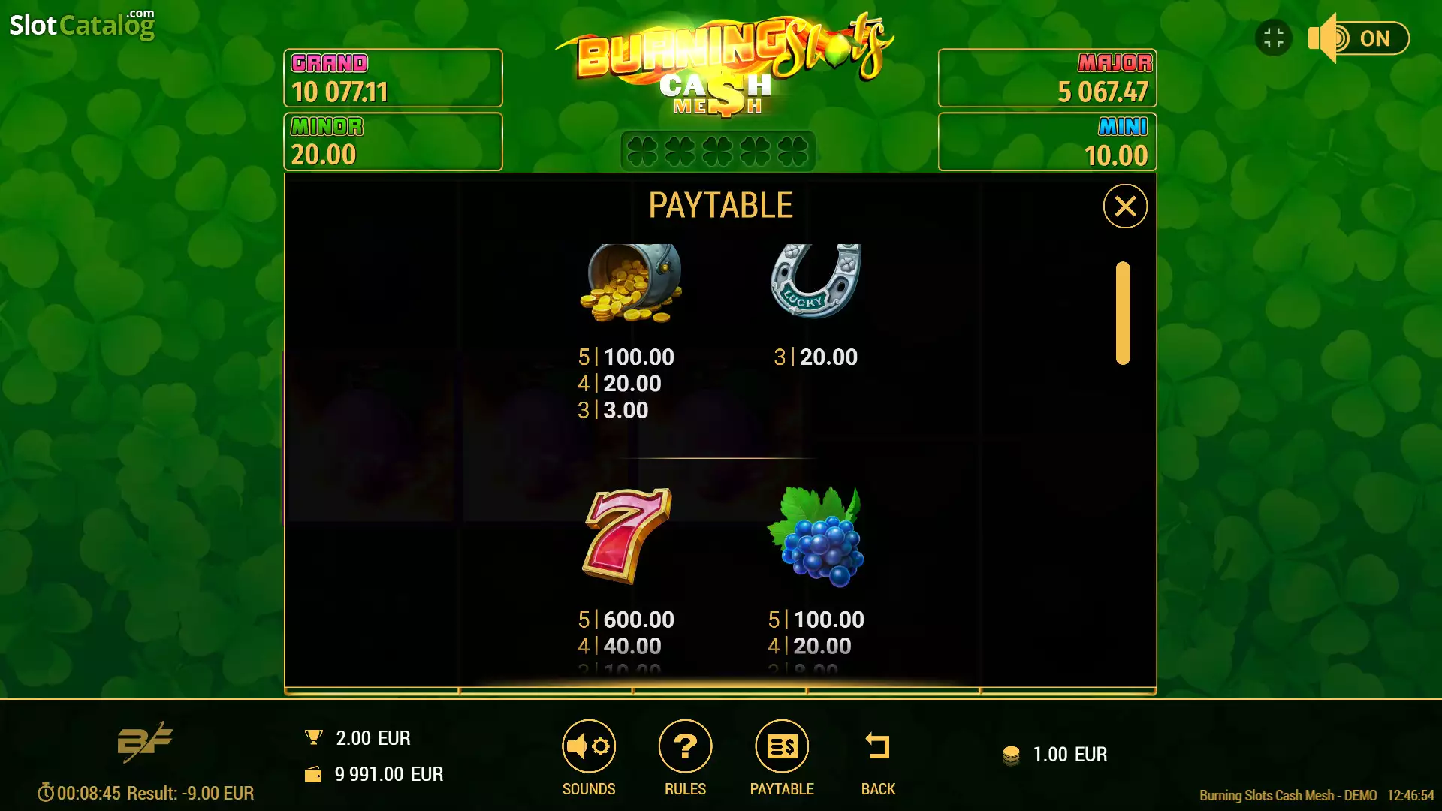Viewport: 1442px width, 811px height.
Task: Select the Grand jackpot panel
Action: [x=393, y=78]
